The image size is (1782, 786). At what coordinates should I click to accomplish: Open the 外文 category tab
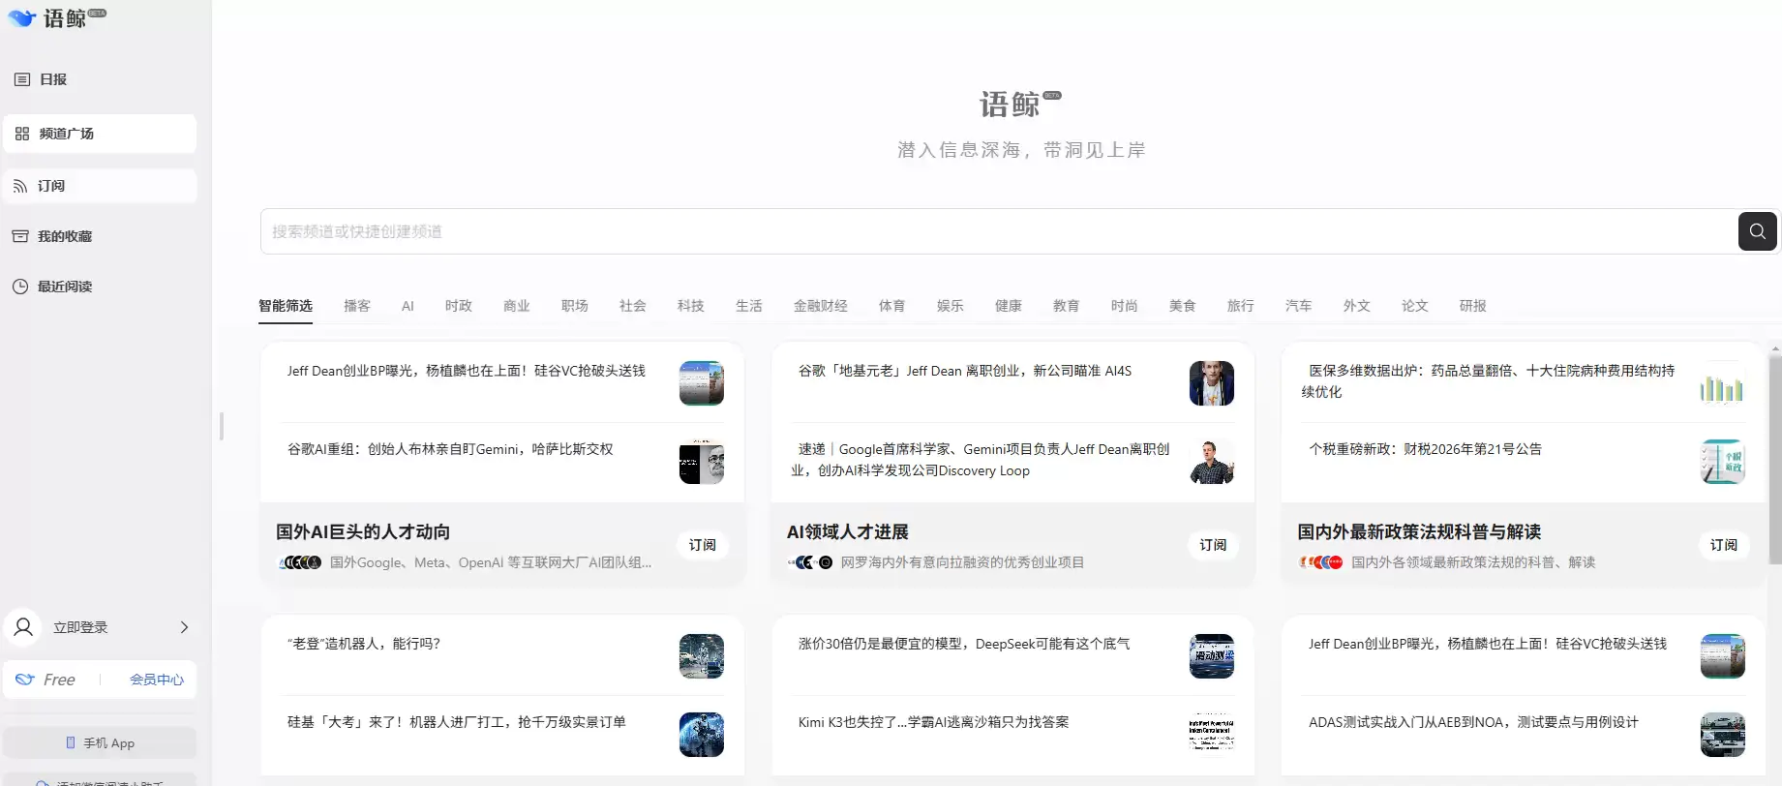coord(1357,306)
